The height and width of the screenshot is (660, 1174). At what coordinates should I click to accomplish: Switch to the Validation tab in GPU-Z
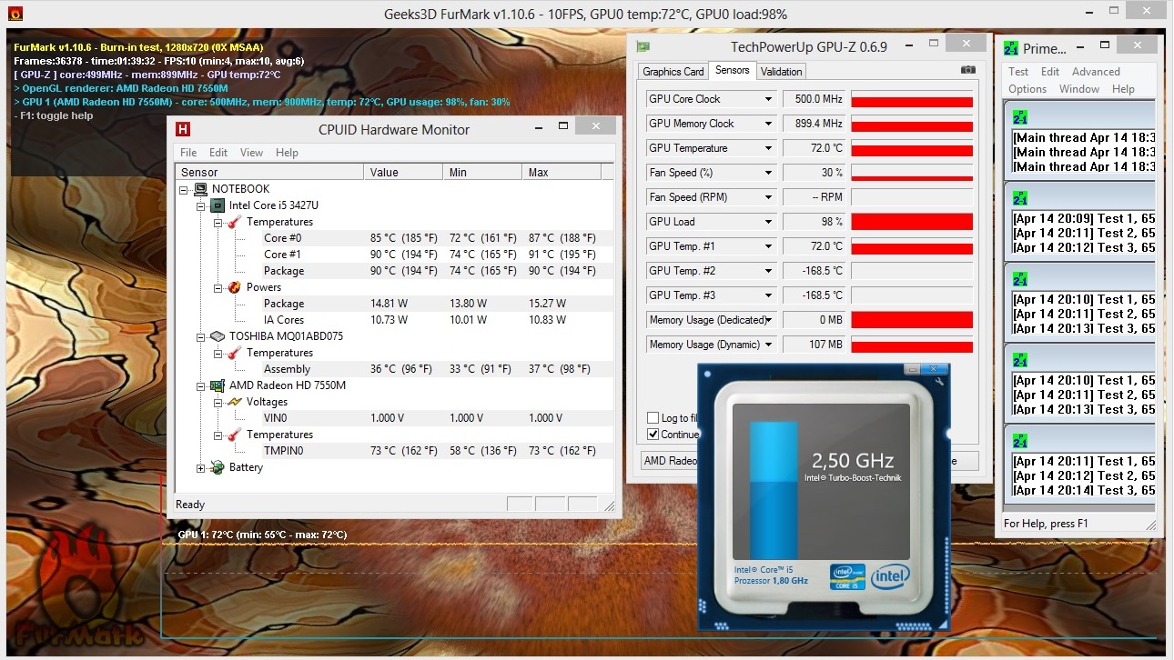[x=782, y=72]
